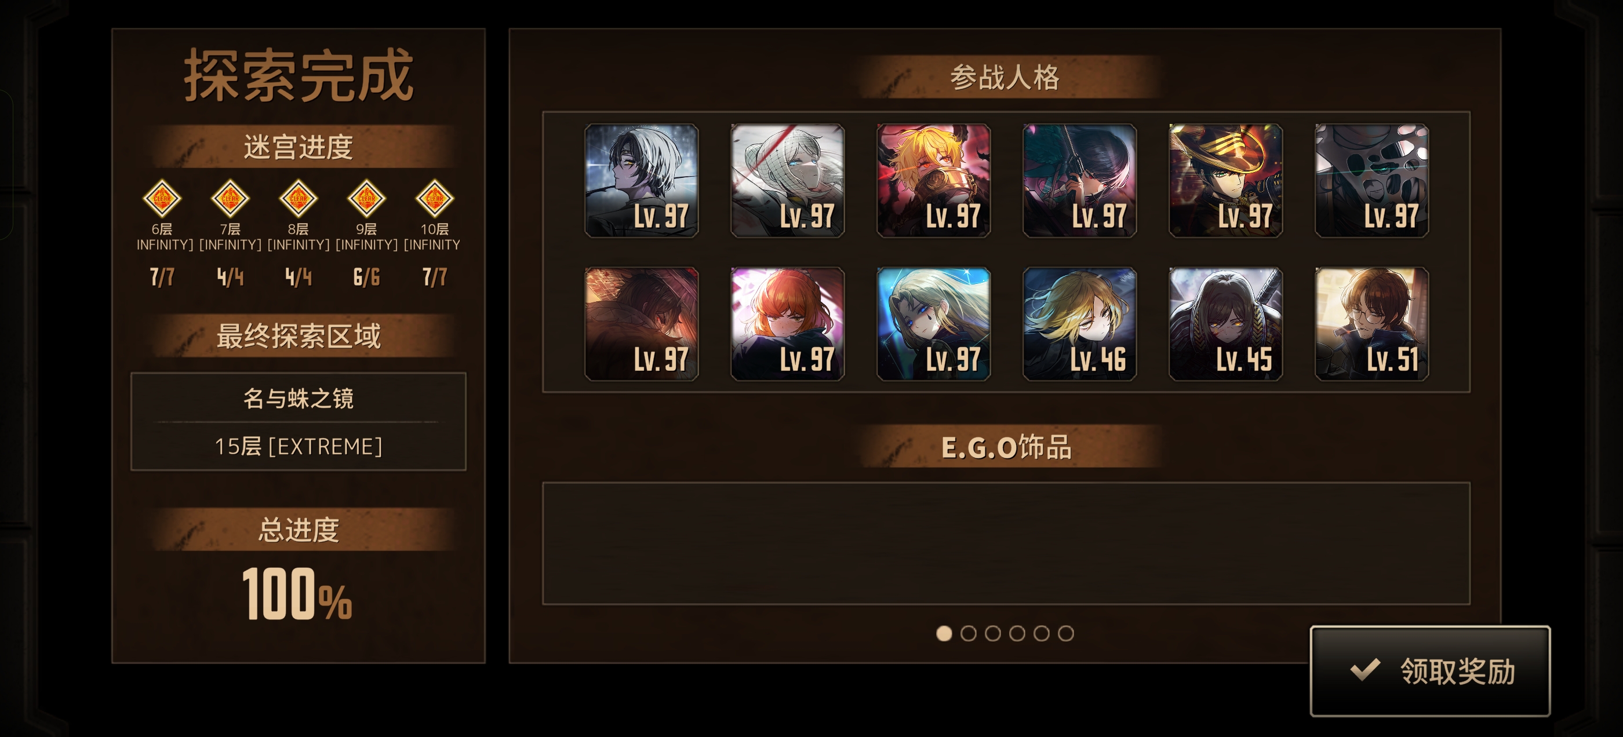The image size is (1623, 737).
Task: Select the orange-haired Lv. 97 portrait
Action: pyautogui.click(x=788, y=324)
